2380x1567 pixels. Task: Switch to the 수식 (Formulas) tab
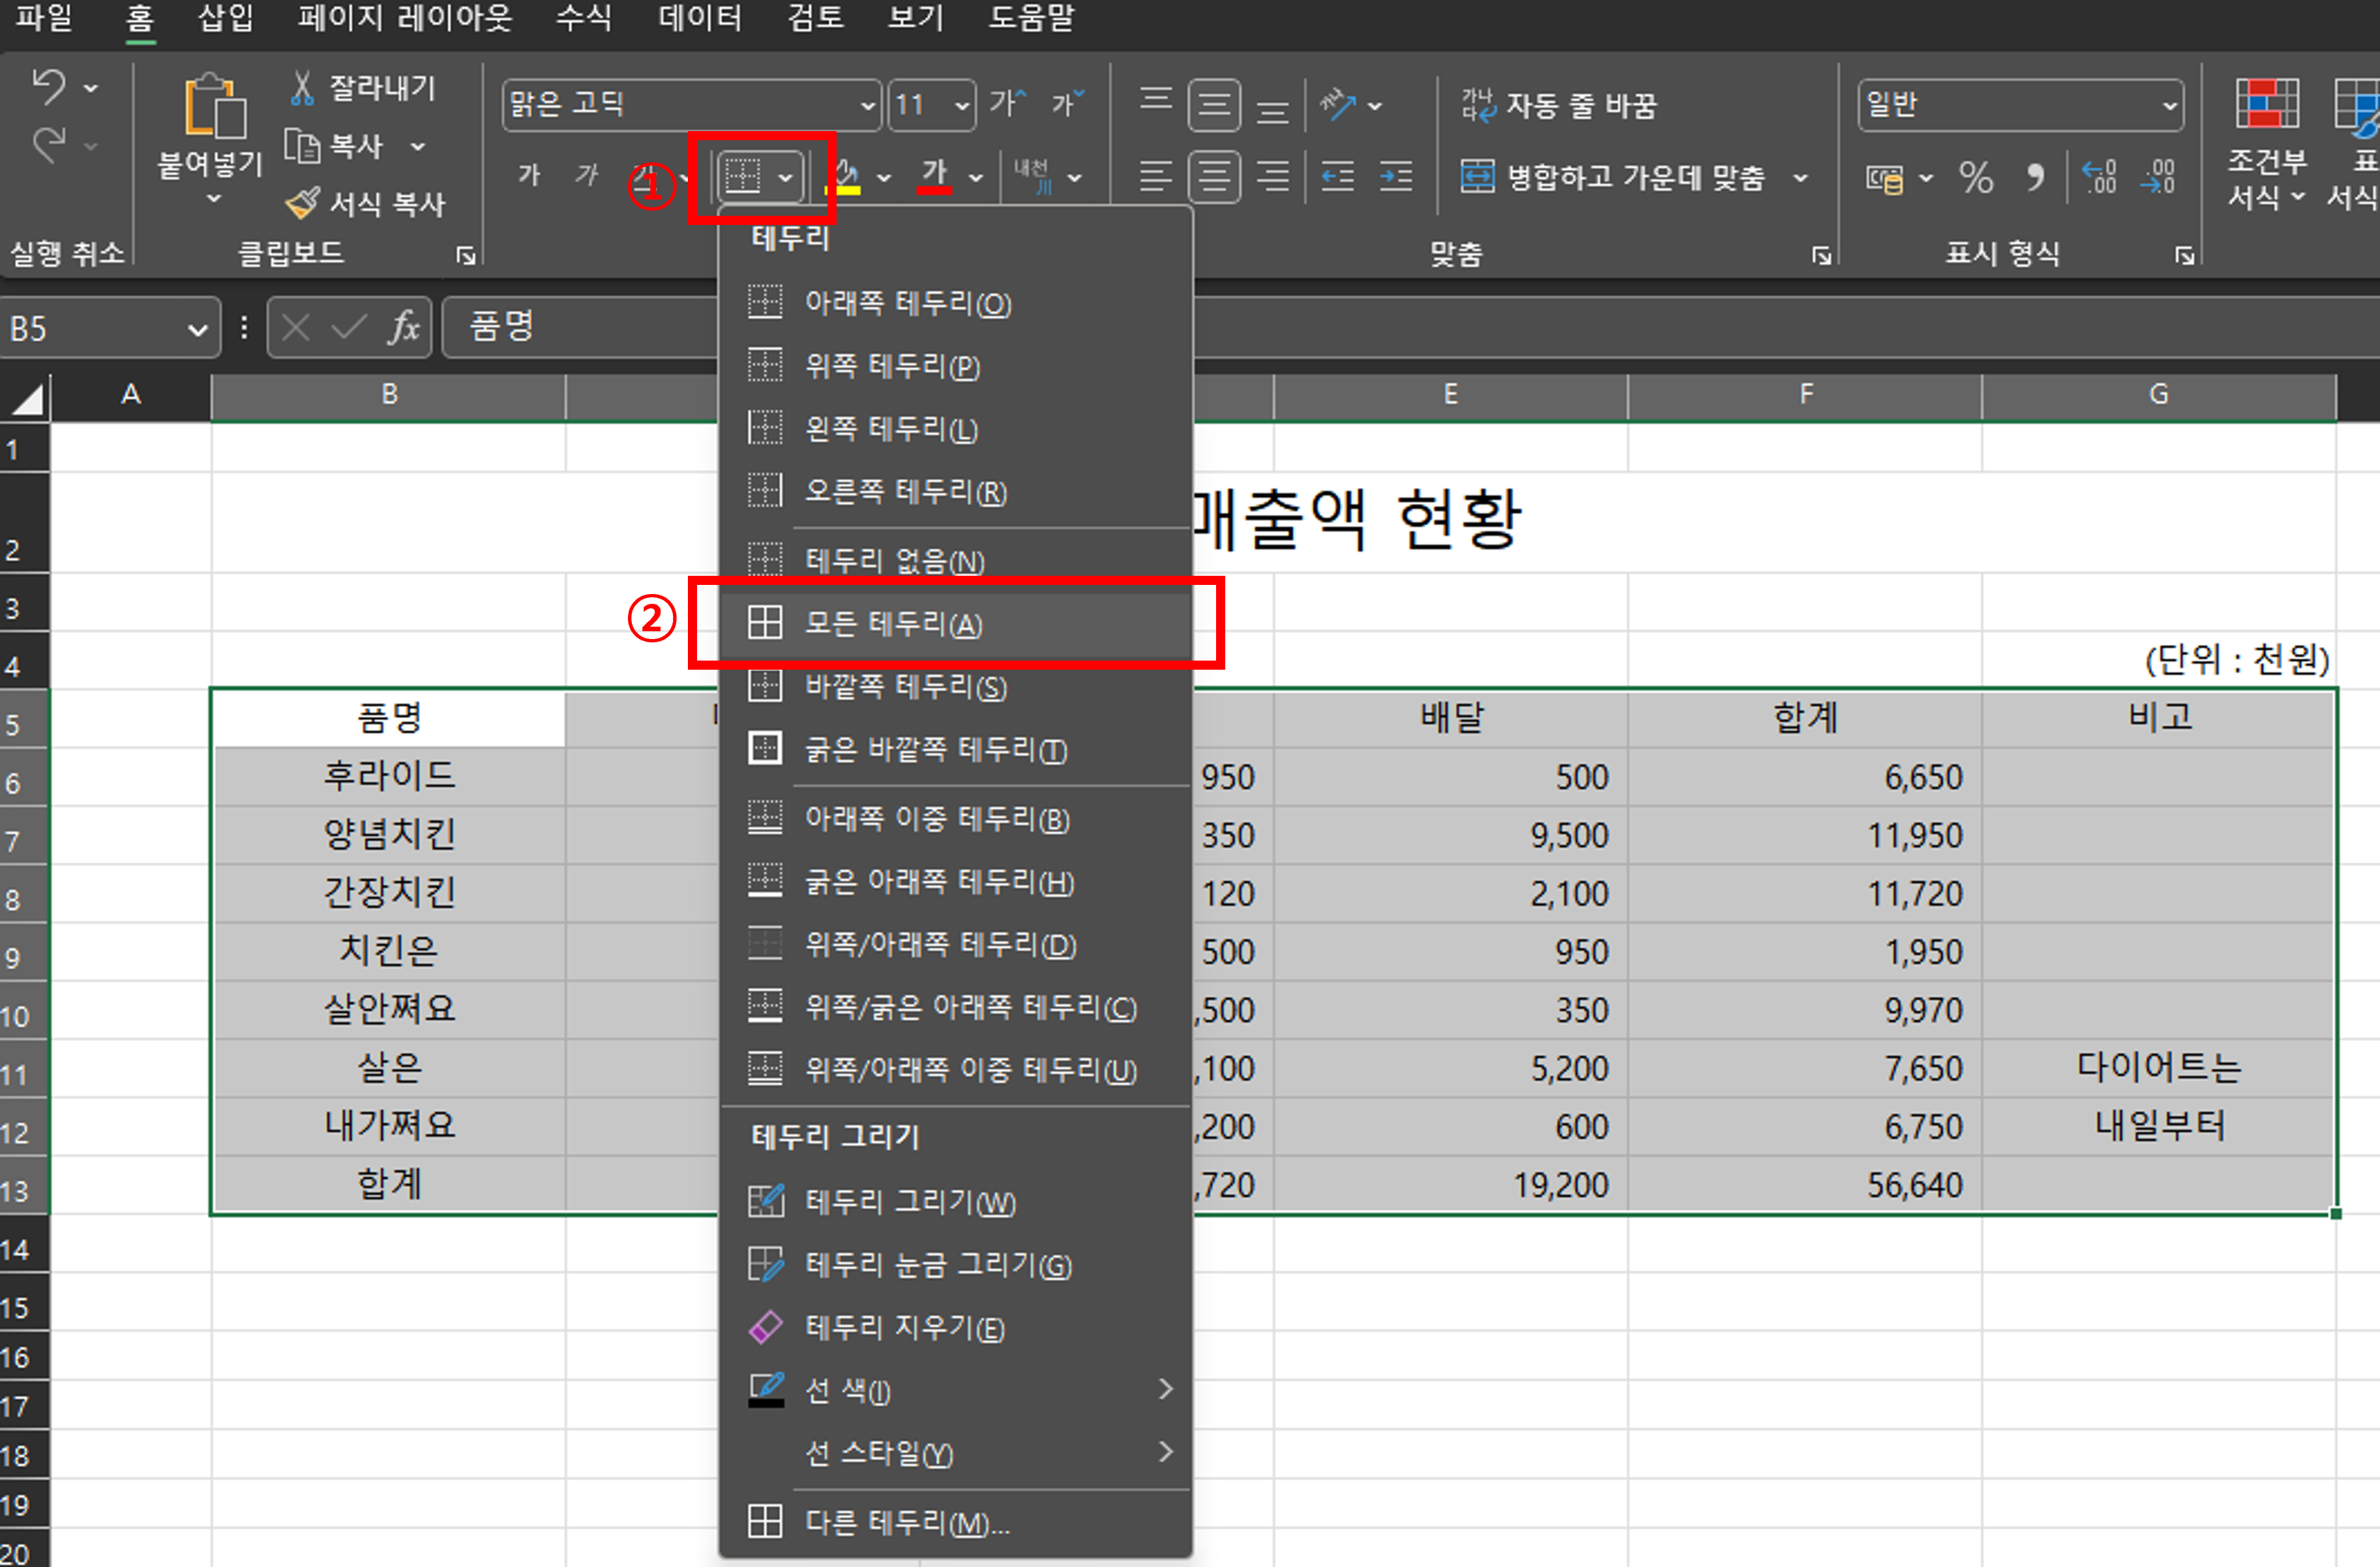584,18
